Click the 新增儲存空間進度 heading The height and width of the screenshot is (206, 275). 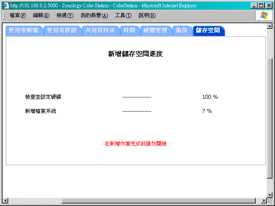pos(136,54)
